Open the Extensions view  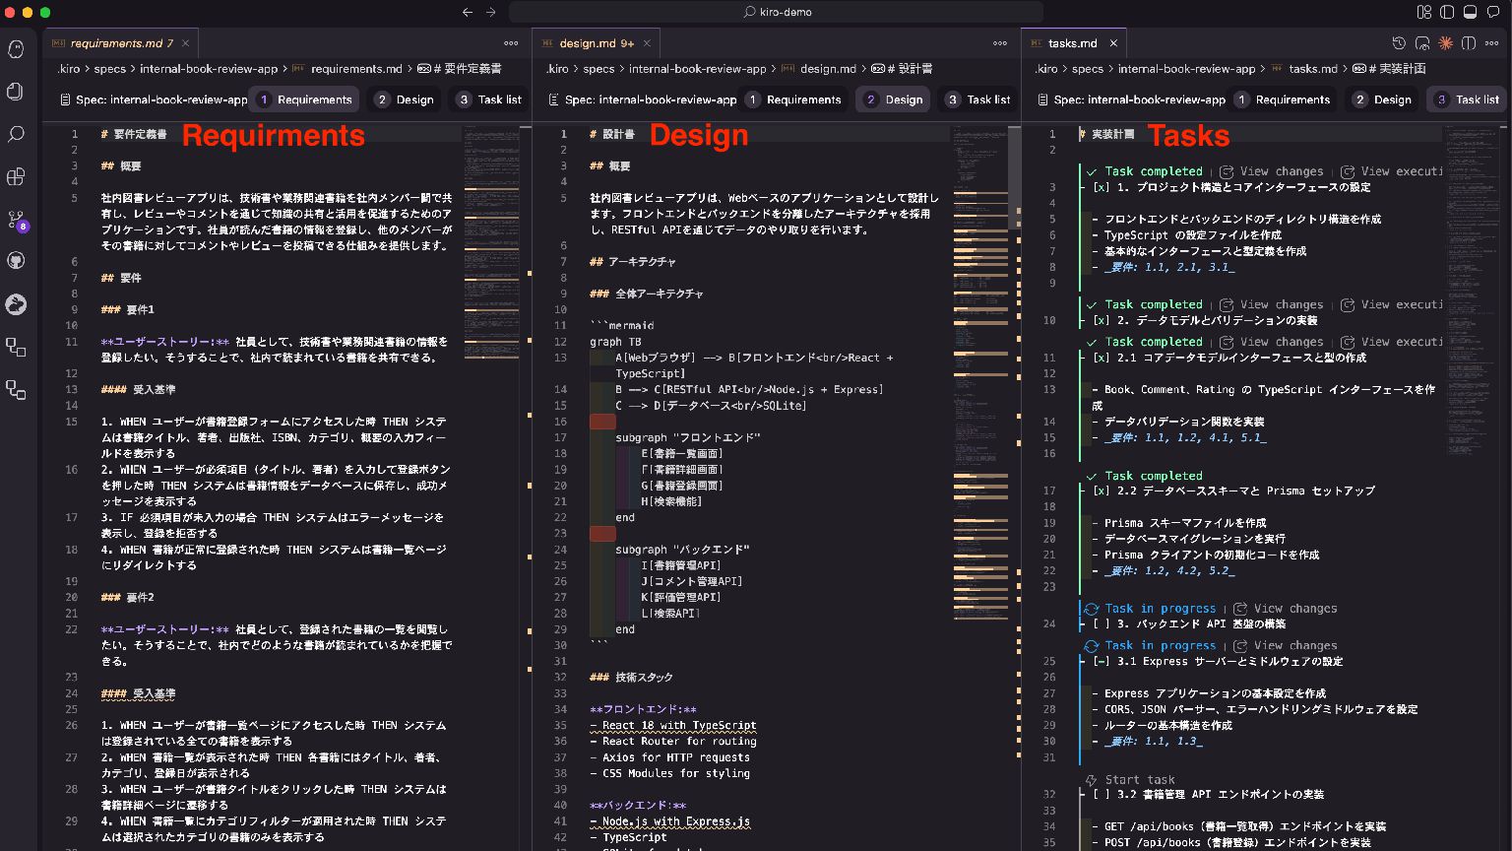pos(16,176)
